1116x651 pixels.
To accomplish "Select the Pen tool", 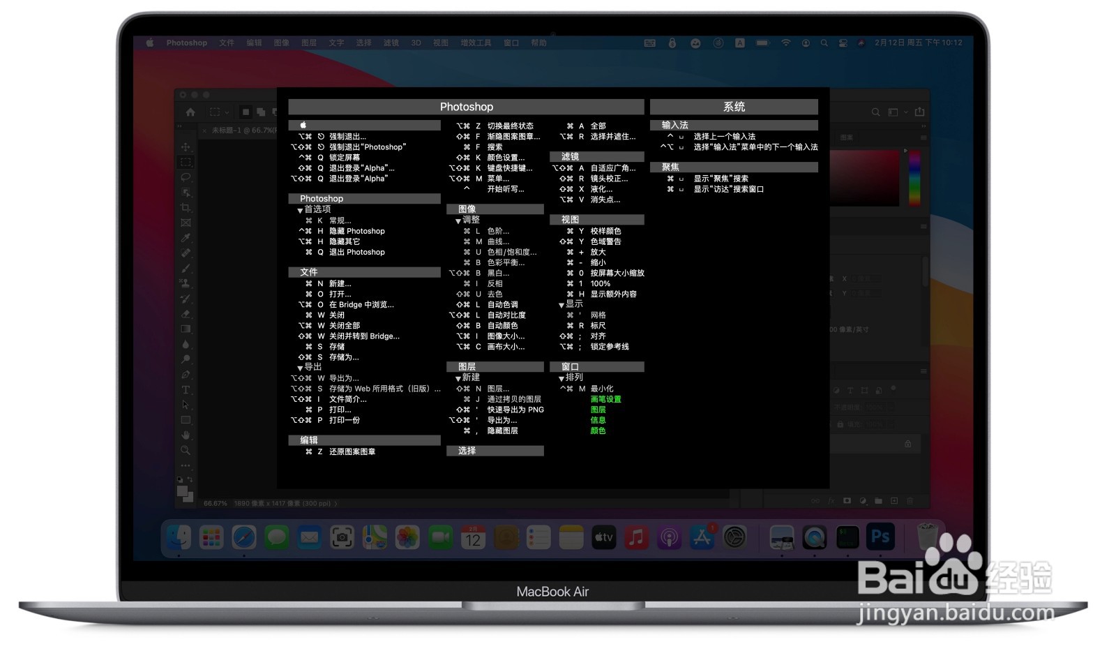I will [186, 375].
